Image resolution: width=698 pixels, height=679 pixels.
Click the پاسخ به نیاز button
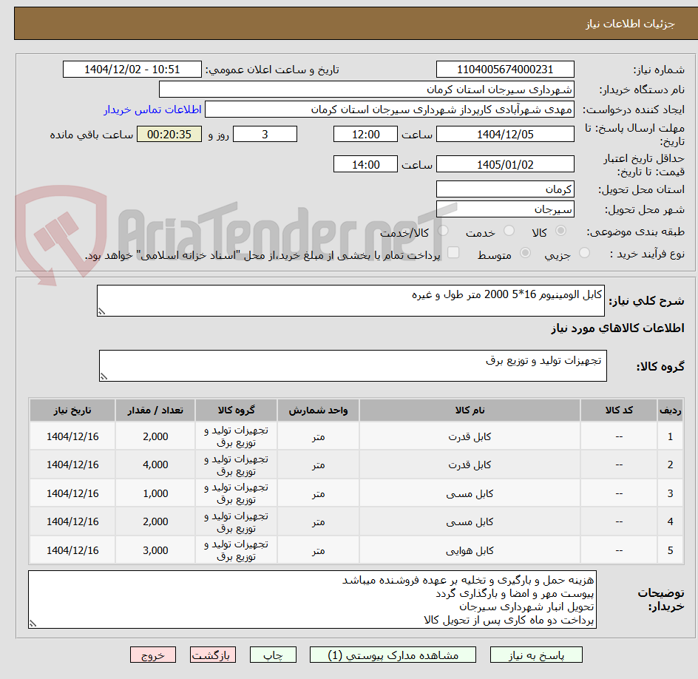coord(536,655)
